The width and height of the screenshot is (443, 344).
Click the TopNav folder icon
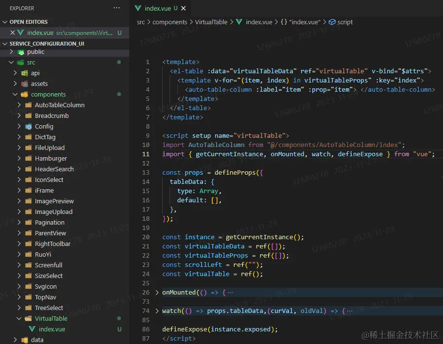click(28, 297)
